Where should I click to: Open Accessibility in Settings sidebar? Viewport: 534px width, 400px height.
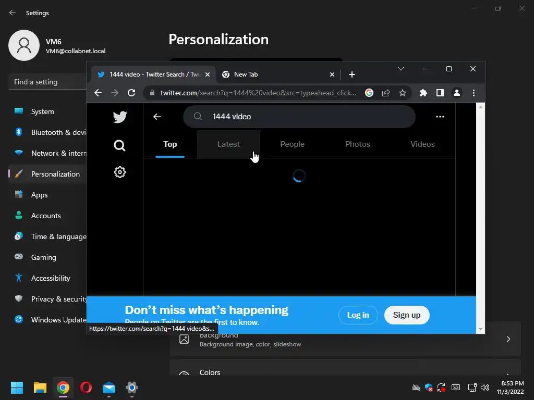point(47,278)
